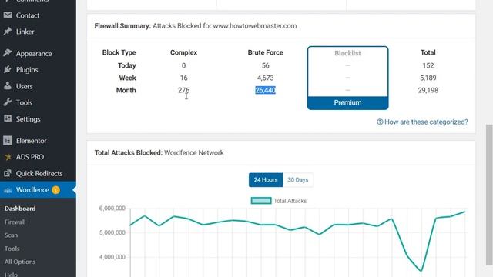Click Total today value 152

point(428,65)
